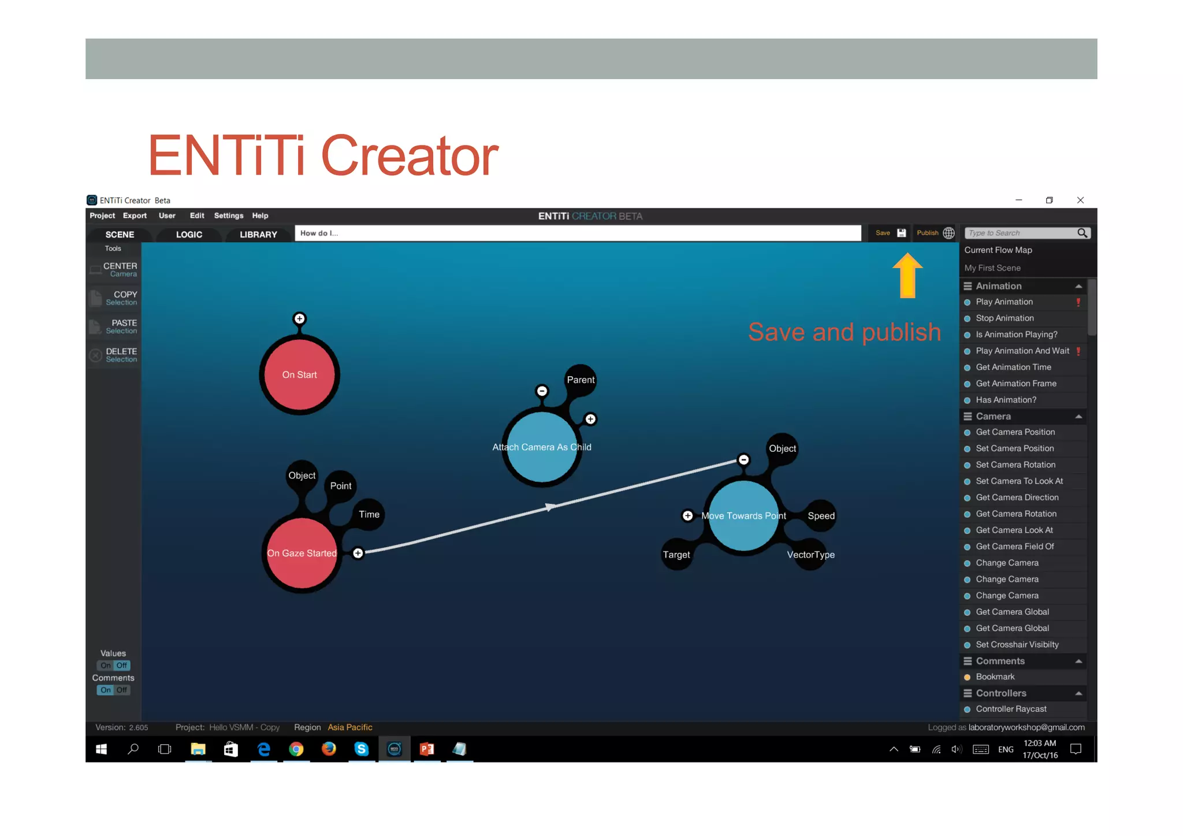
Task: Click the Save floppy disk icon
Action: (901, 233)
